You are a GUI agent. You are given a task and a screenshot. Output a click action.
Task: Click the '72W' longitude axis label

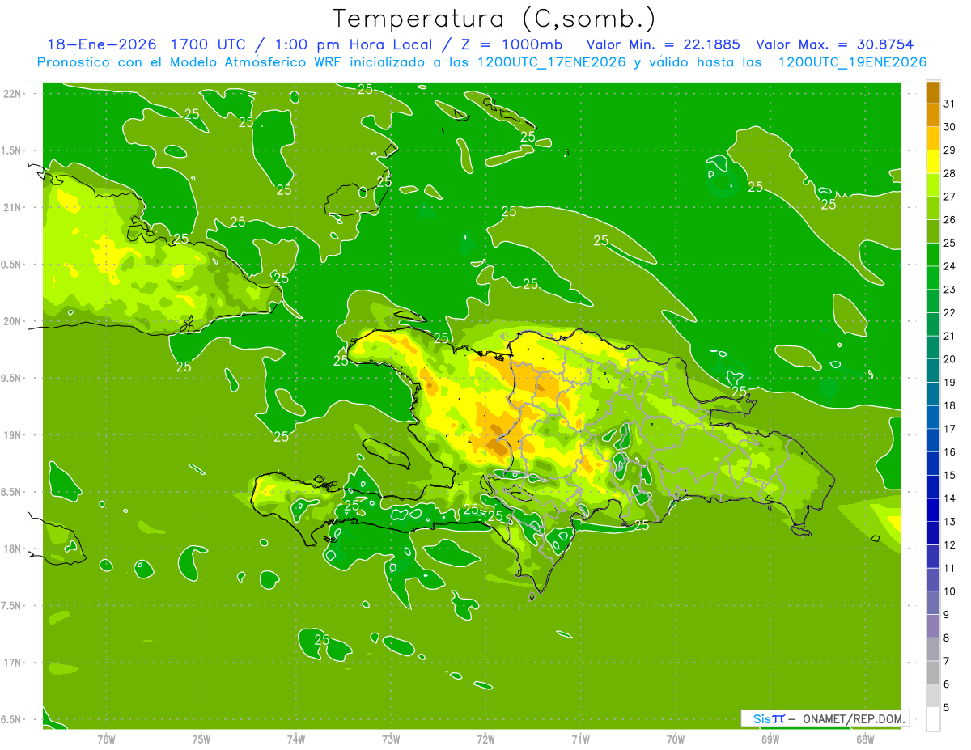485,739
